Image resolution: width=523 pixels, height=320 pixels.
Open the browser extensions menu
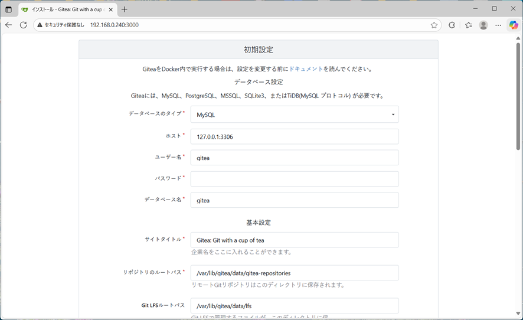pyautogui.click(x=452, y=25)
